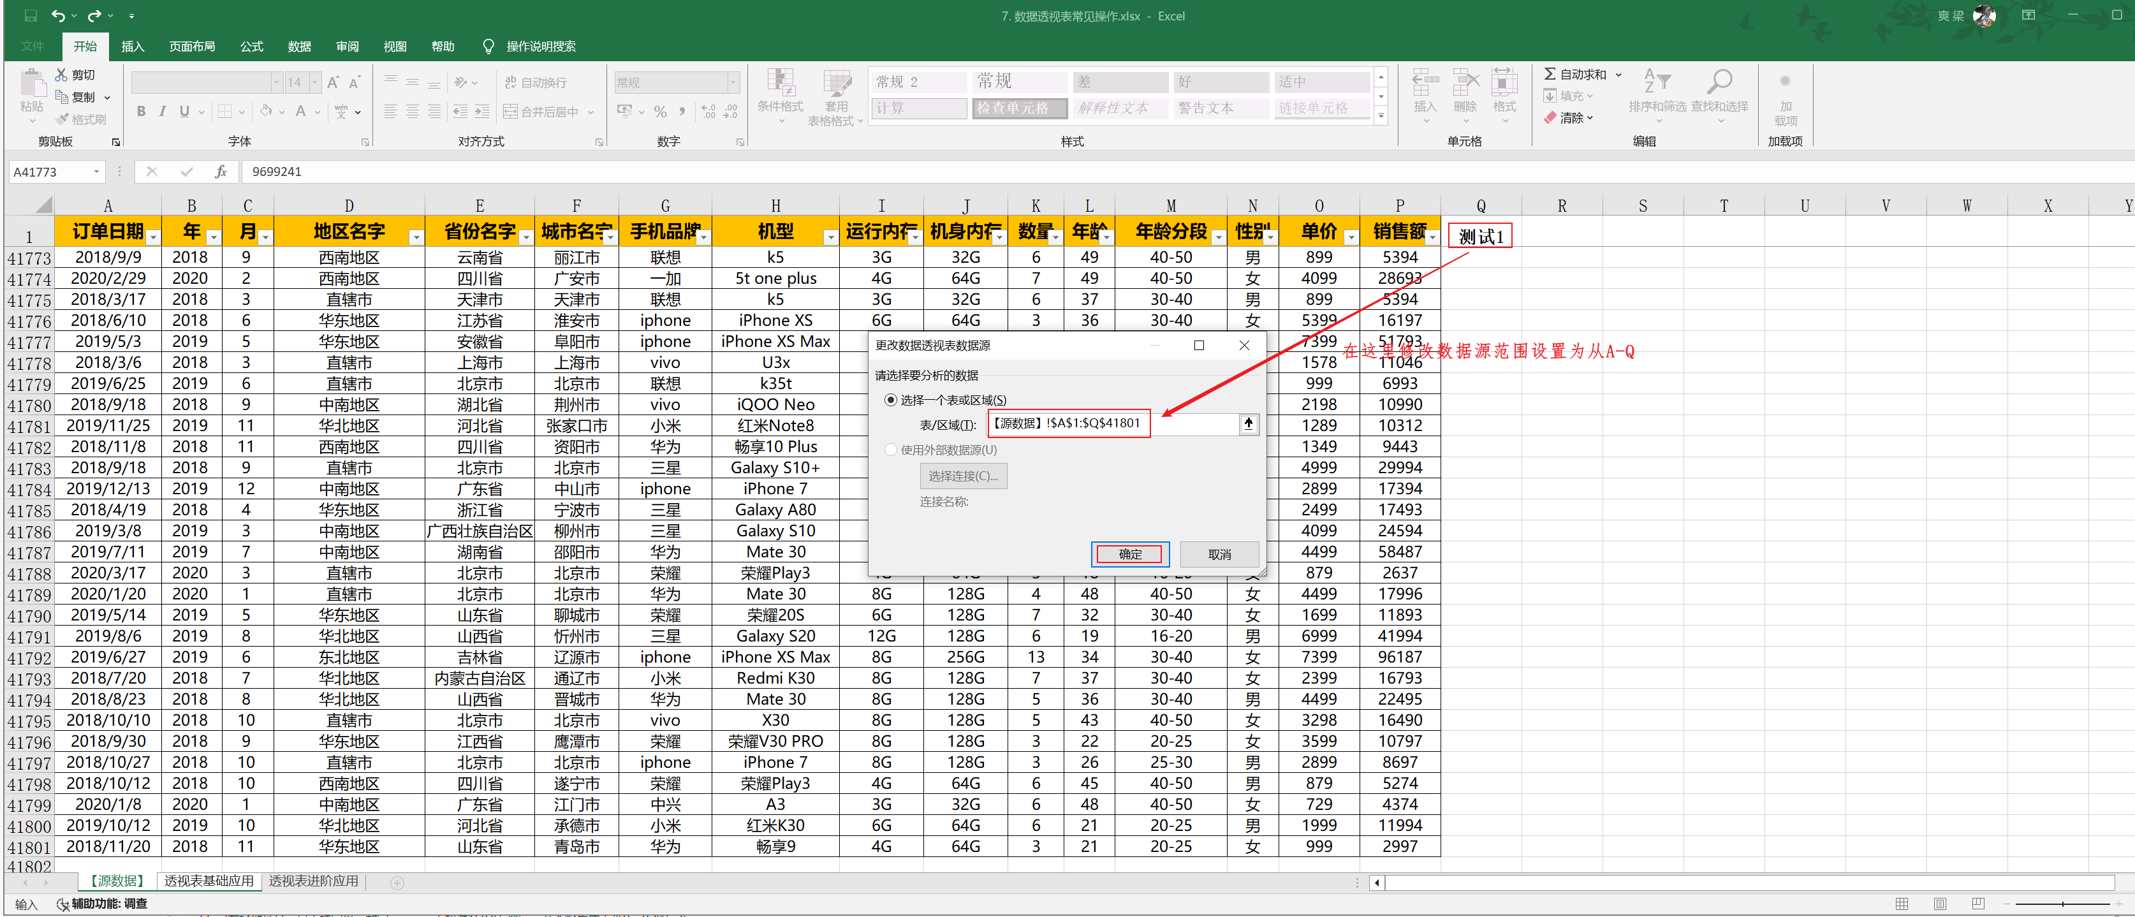Toggle italic I formatting icon
2135x917 pixels.
163,111
